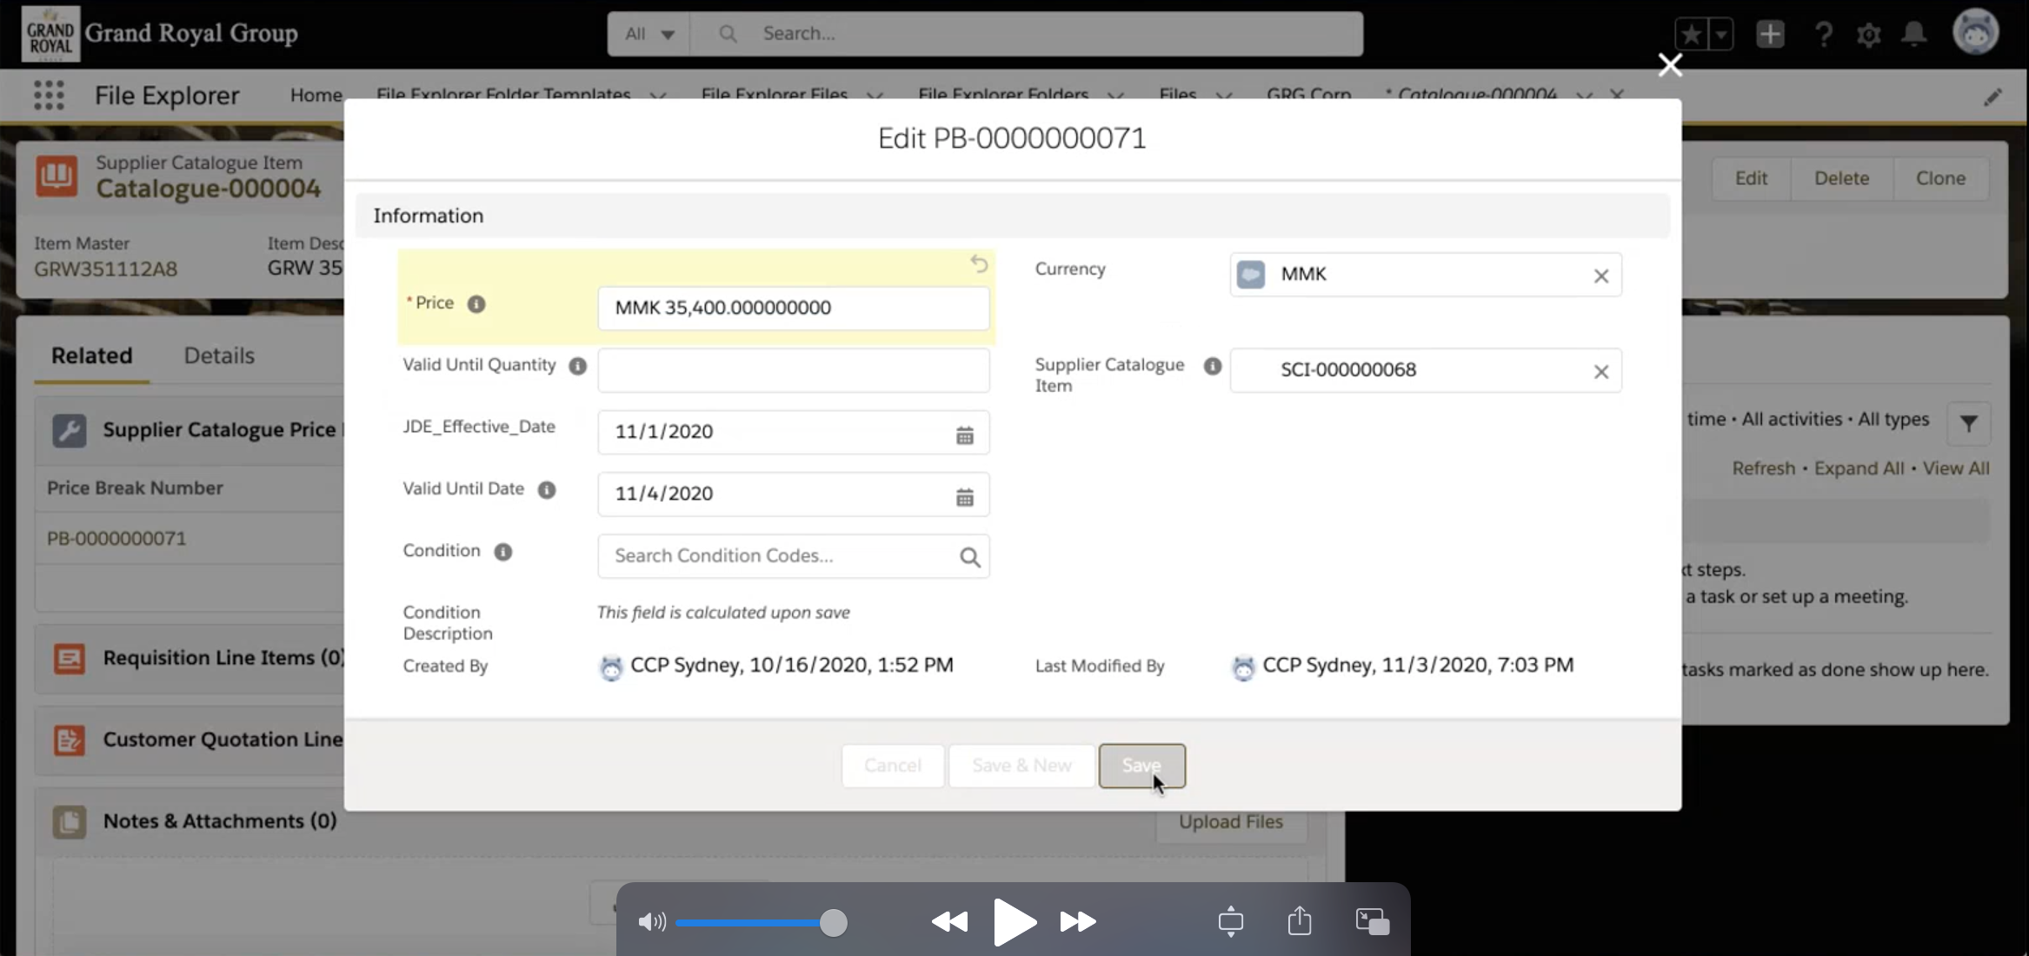The width and height of the screenshot is (2029, 956).
Task: Click into the Valid Until Quantity field
Action: pyautogui.click(x=793, y=370)
